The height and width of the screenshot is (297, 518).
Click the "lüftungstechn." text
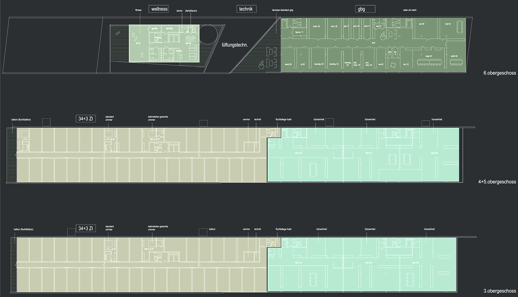click(235, 45)
